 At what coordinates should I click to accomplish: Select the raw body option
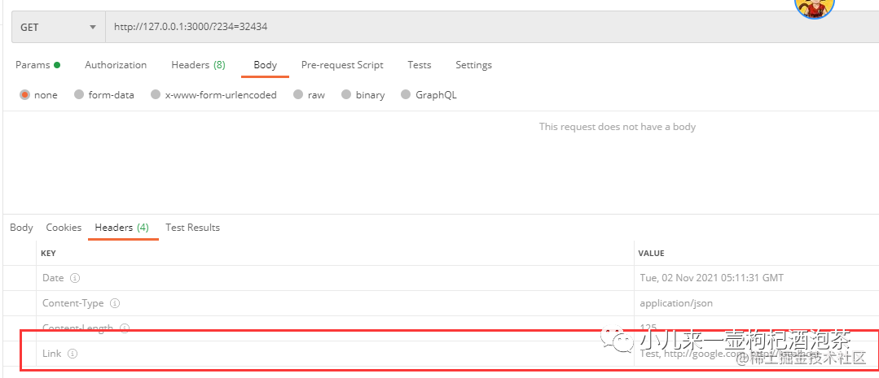[299, 95]
